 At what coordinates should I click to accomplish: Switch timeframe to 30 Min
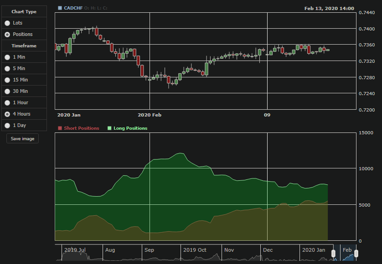click(7, 91)
